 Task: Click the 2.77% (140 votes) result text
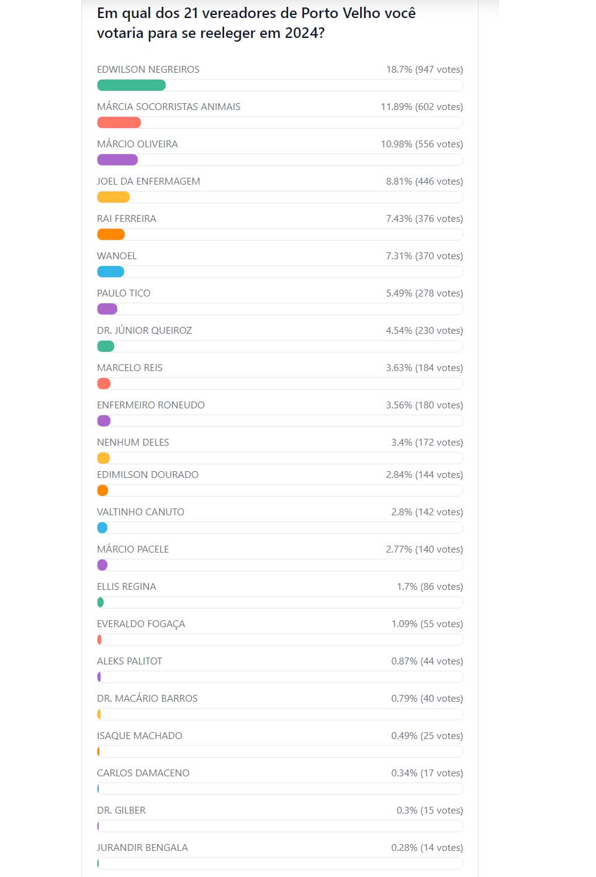pyautogui.click(x=424, y=549)
